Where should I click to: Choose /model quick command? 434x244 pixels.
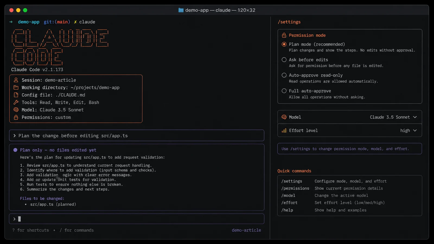pyautogui.click(x=288, y=195)
